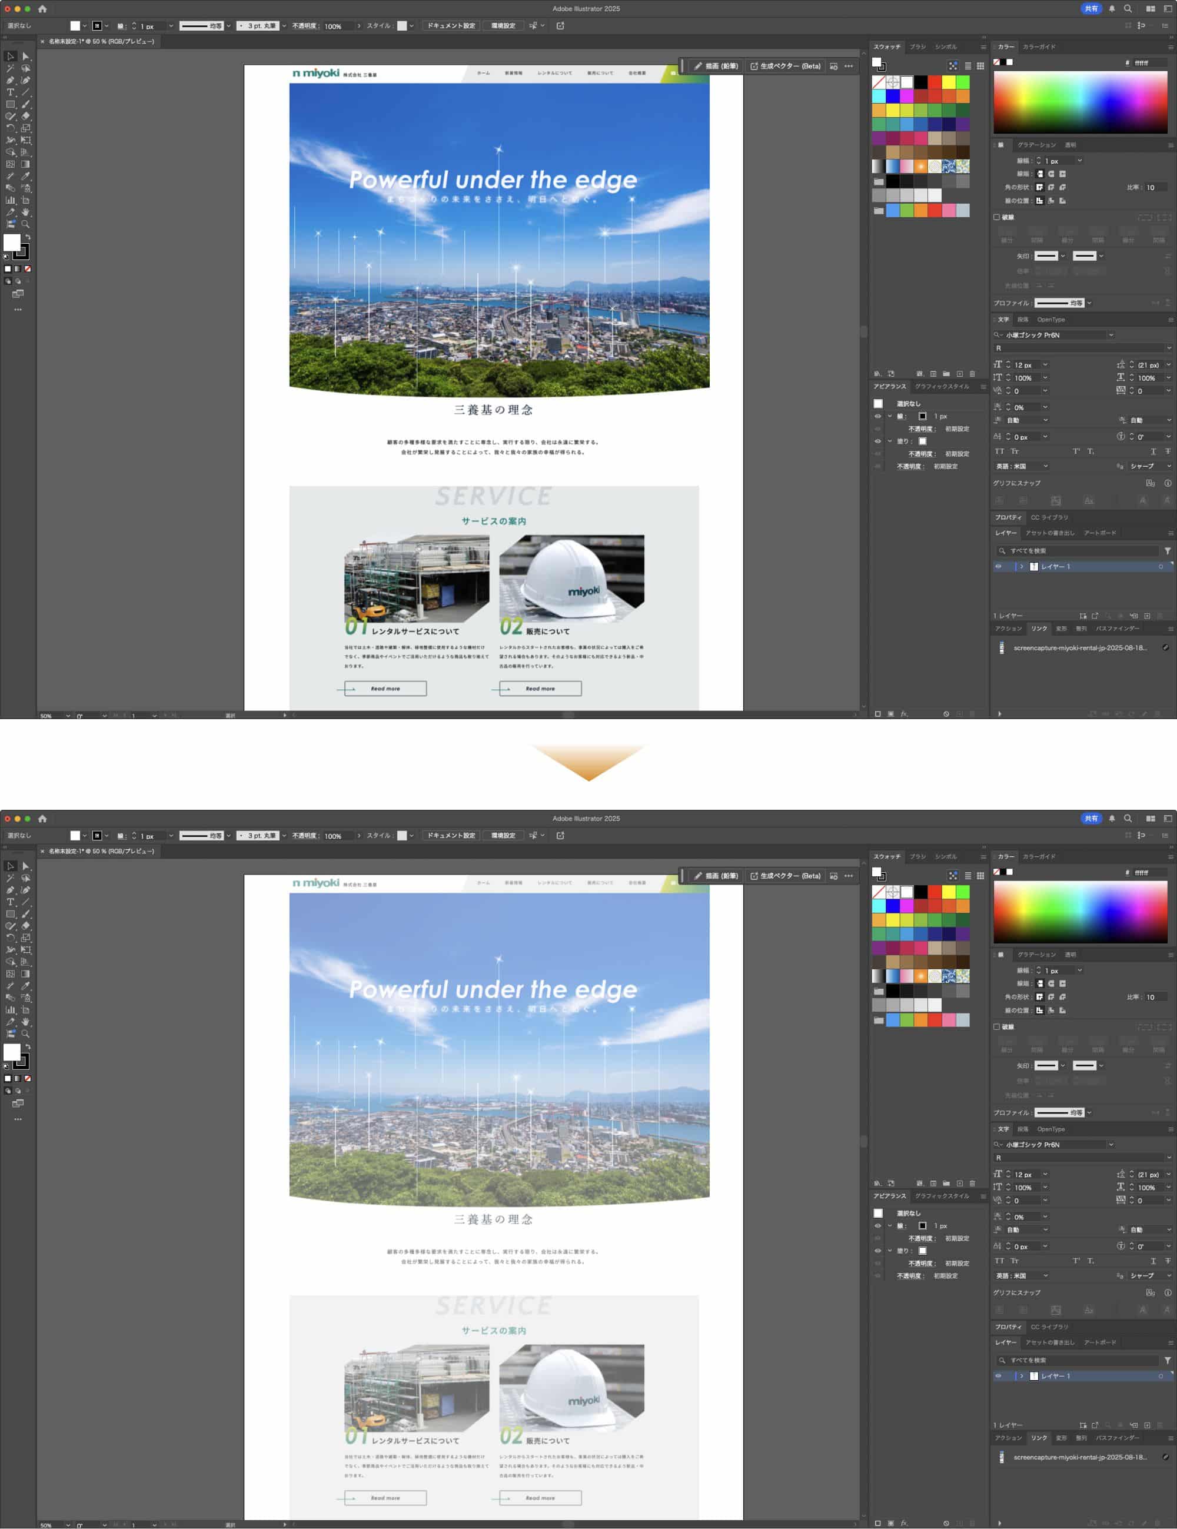
Task: Click the Zoom tool in lower window toolbar
Action: (x=26, y=1033)
